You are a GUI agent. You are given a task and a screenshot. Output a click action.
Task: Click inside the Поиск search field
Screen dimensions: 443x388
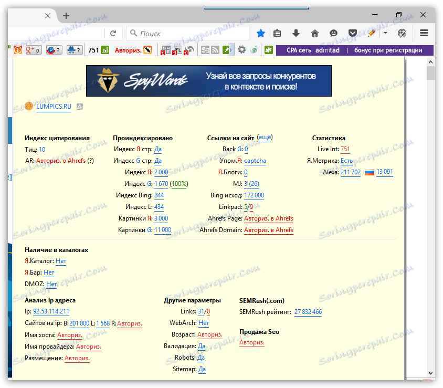click(x=188, y=34)
